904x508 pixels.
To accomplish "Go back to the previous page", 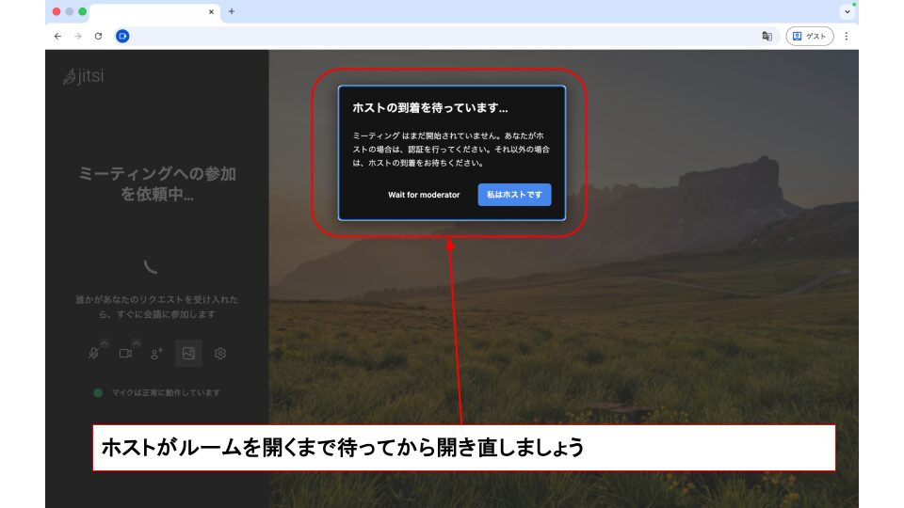I will tap(58, 36).
